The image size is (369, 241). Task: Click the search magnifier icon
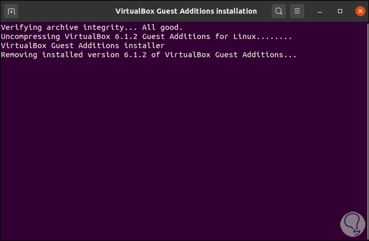tap(278, 11)
